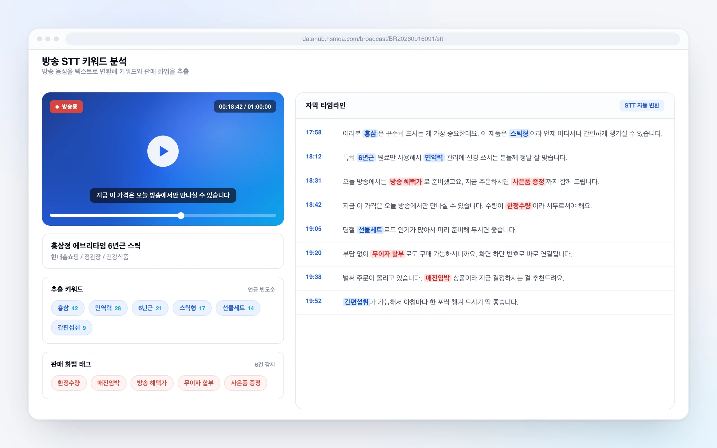Image resolution: width=717 pixels, height=448 pixels.
Task: Click highlighted 스틱형 in 17:58 transcript
Action: point(519,133)
